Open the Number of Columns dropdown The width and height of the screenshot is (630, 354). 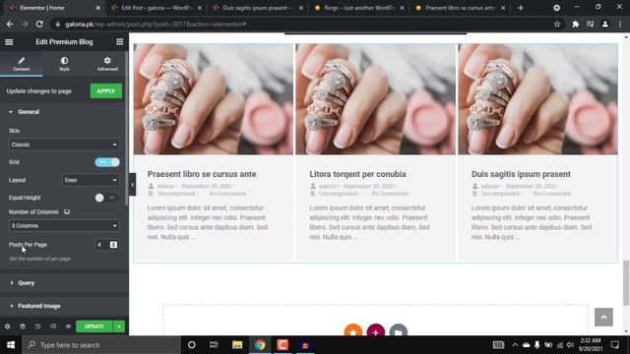[x=64, y=225]
